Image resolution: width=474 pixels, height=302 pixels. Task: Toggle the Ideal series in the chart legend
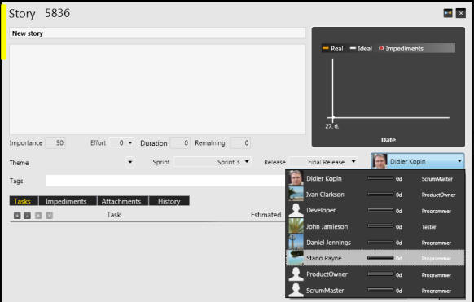[361, 48]
